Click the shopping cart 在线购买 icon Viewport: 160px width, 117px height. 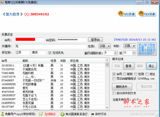click(x=41, y=114)
